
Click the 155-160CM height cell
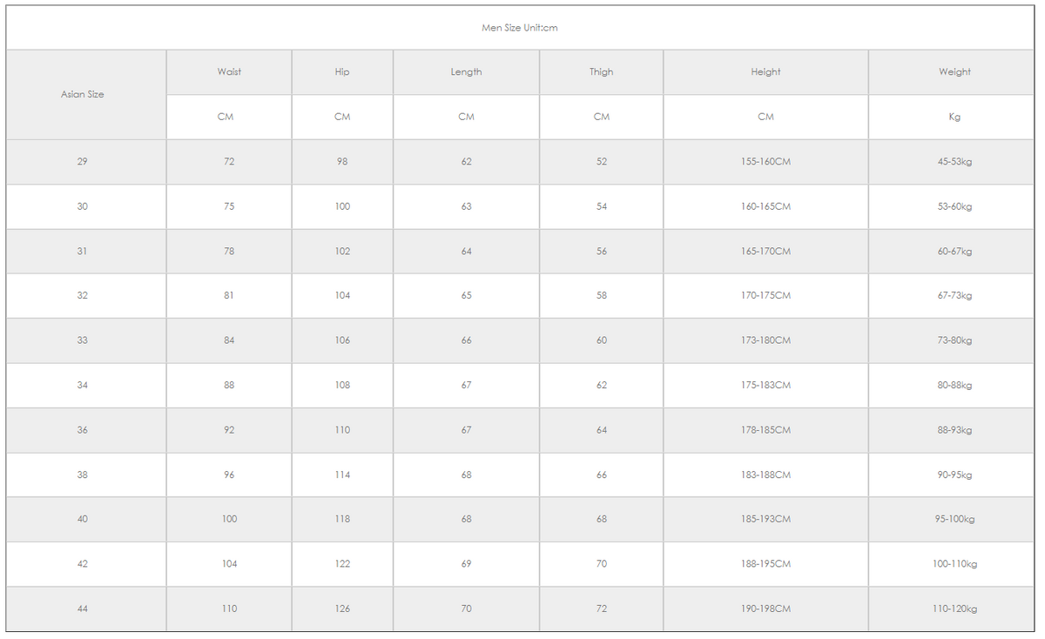click(765, 162)
